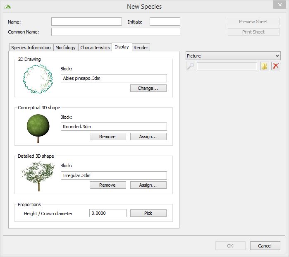Close the New Species dialog
This screenshot has width=289, height=257.
coord(279,5)
